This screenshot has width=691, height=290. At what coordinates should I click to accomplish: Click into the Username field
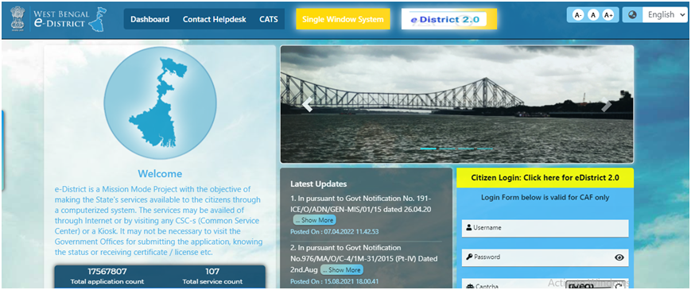click(x=545, y=228)
